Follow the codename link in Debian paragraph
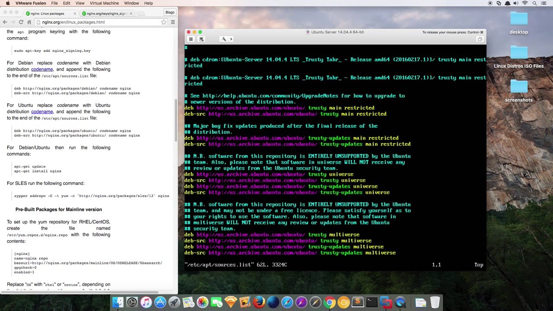Screen dimensions: 553x311 (42, 69)
